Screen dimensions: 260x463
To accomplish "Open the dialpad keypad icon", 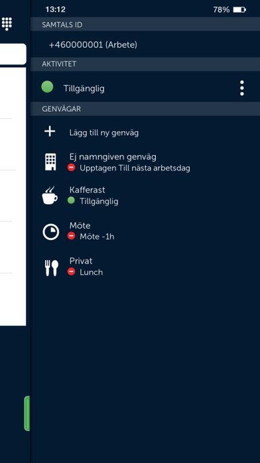I will click(7, 24).
